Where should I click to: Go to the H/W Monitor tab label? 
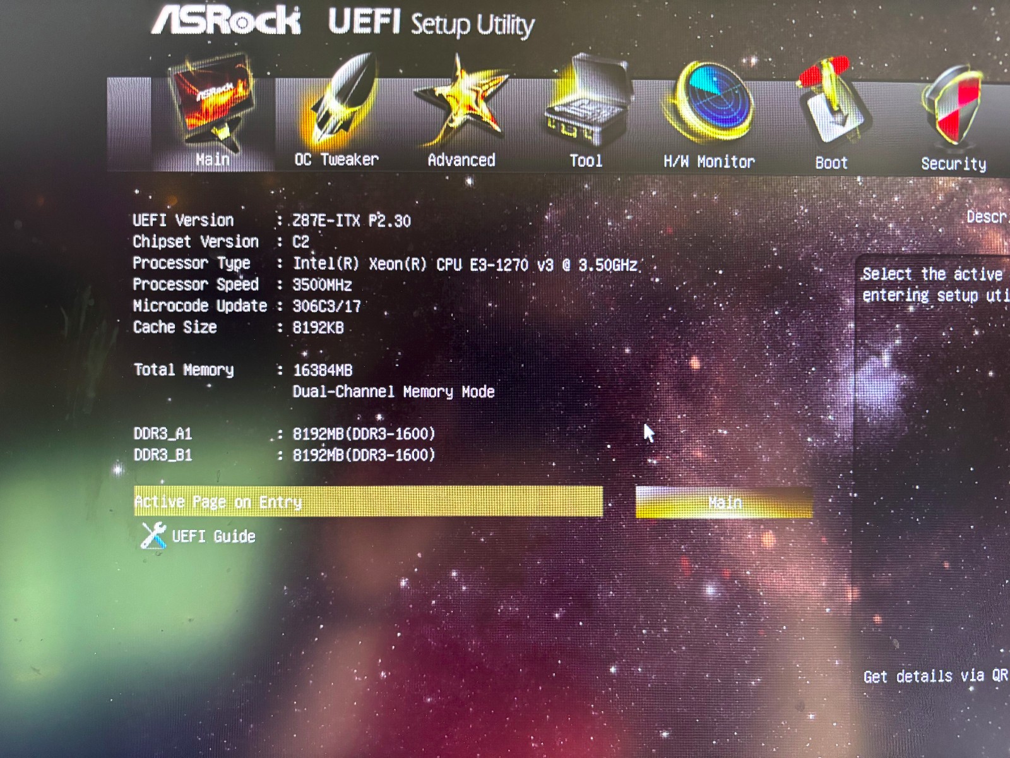coord(709,162)
